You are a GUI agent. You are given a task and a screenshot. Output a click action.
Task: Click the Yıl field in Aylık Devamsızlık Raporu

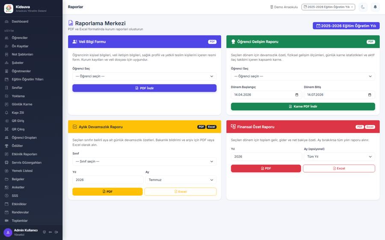coord(107,180)
